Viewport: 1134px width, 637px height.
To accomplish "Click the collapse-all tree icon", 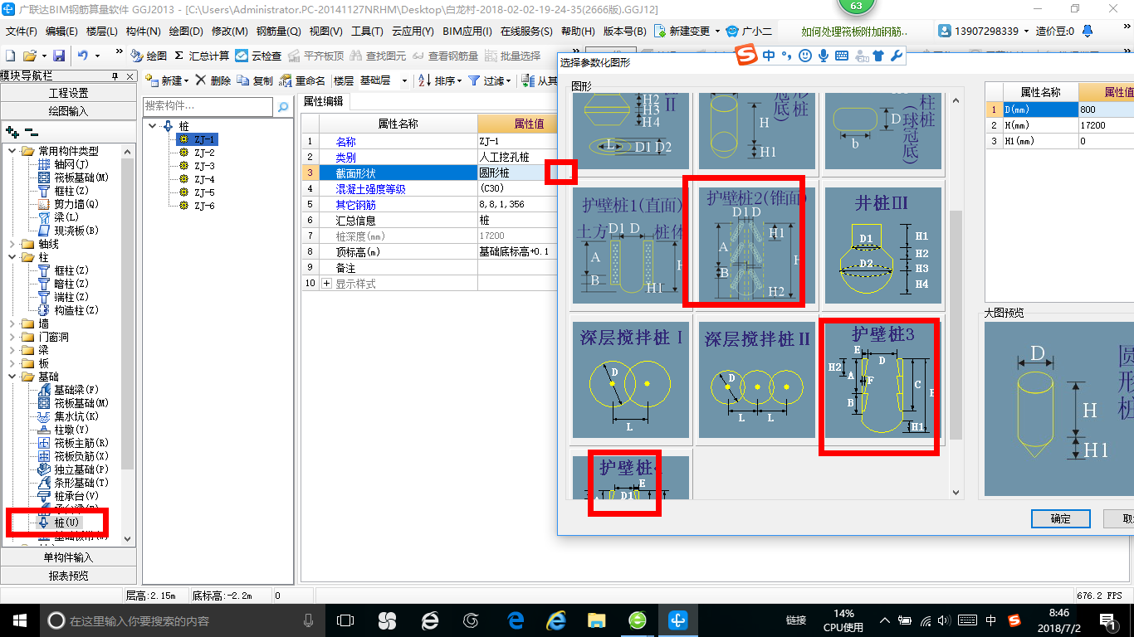I will coord(32,132).
